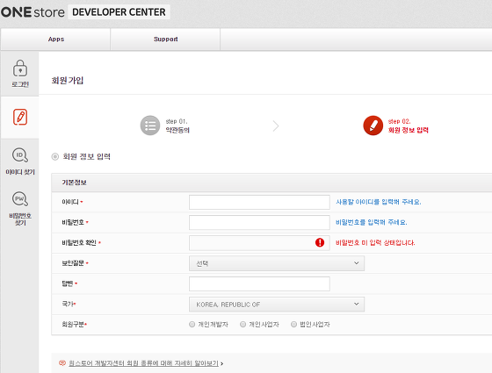Click the 기본정보 section header
The image size is (492, 373).
(74, 183)
